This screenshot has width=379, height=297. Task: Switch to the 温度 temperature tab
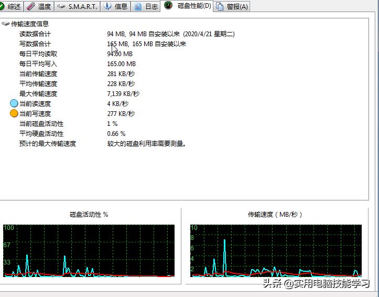pyautogui.click(x=39, y=6)
